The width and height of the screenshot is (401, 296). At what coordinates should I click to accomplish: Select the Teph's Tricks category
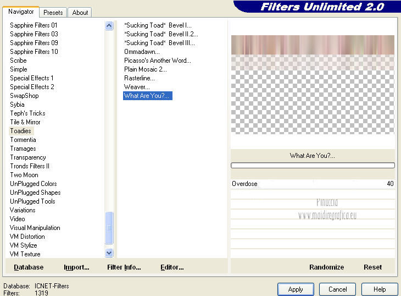[27, 113]
